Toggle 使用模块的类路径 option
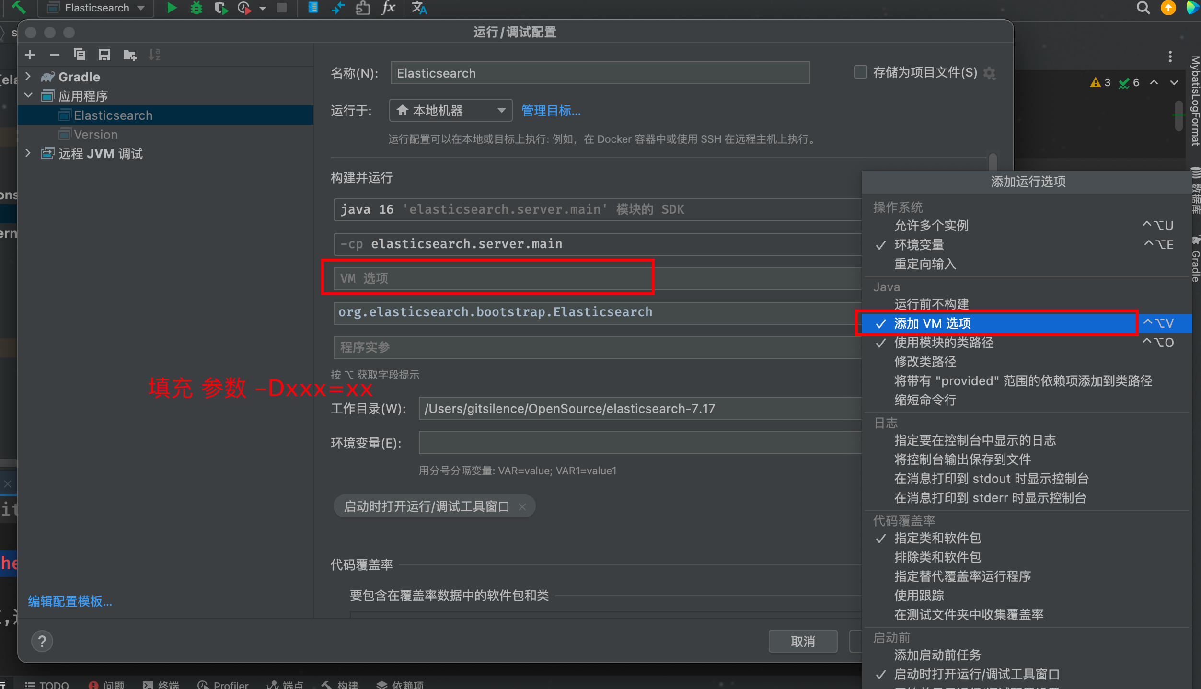The height and width of the screenshot is (689, 1201). tap(943, 343)
